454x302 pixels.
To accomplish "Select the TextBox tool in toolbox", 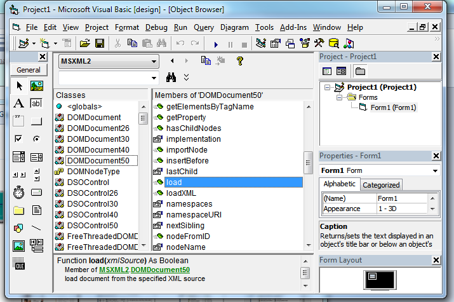I will (36, 104).
